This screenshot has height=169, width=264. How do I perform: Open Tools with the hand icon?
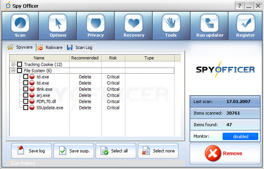click(171, 23)
